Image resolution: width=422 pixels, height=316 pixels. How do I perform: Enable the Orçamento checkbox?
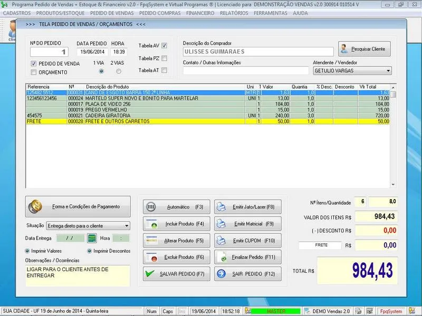pos(34,72)
